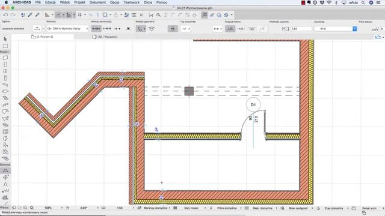Toggle text position above dimension line
Image resolution: width=385 pixels, height=216 pixels.
tap(230, 29)
